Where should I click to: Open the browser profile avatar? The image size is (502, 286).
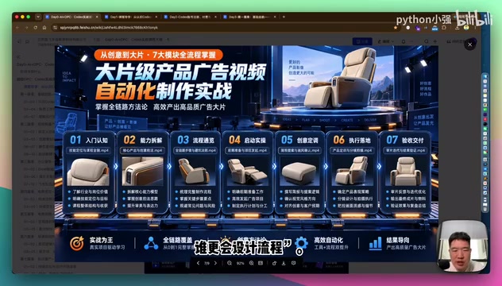[466, 28]
